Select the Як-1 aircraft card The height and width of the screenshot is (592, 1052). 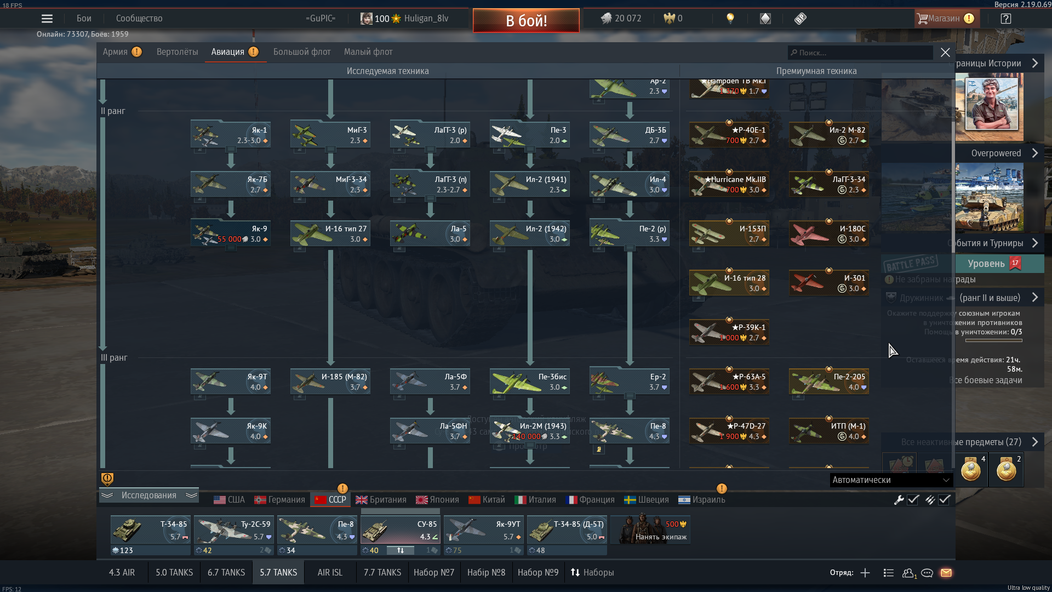231,134
